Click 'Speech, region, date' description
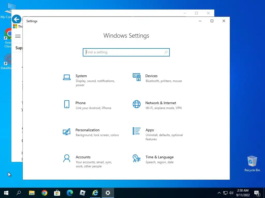This screenshot has width=265, height=198. pyautogui.click(x=159, y=162)
